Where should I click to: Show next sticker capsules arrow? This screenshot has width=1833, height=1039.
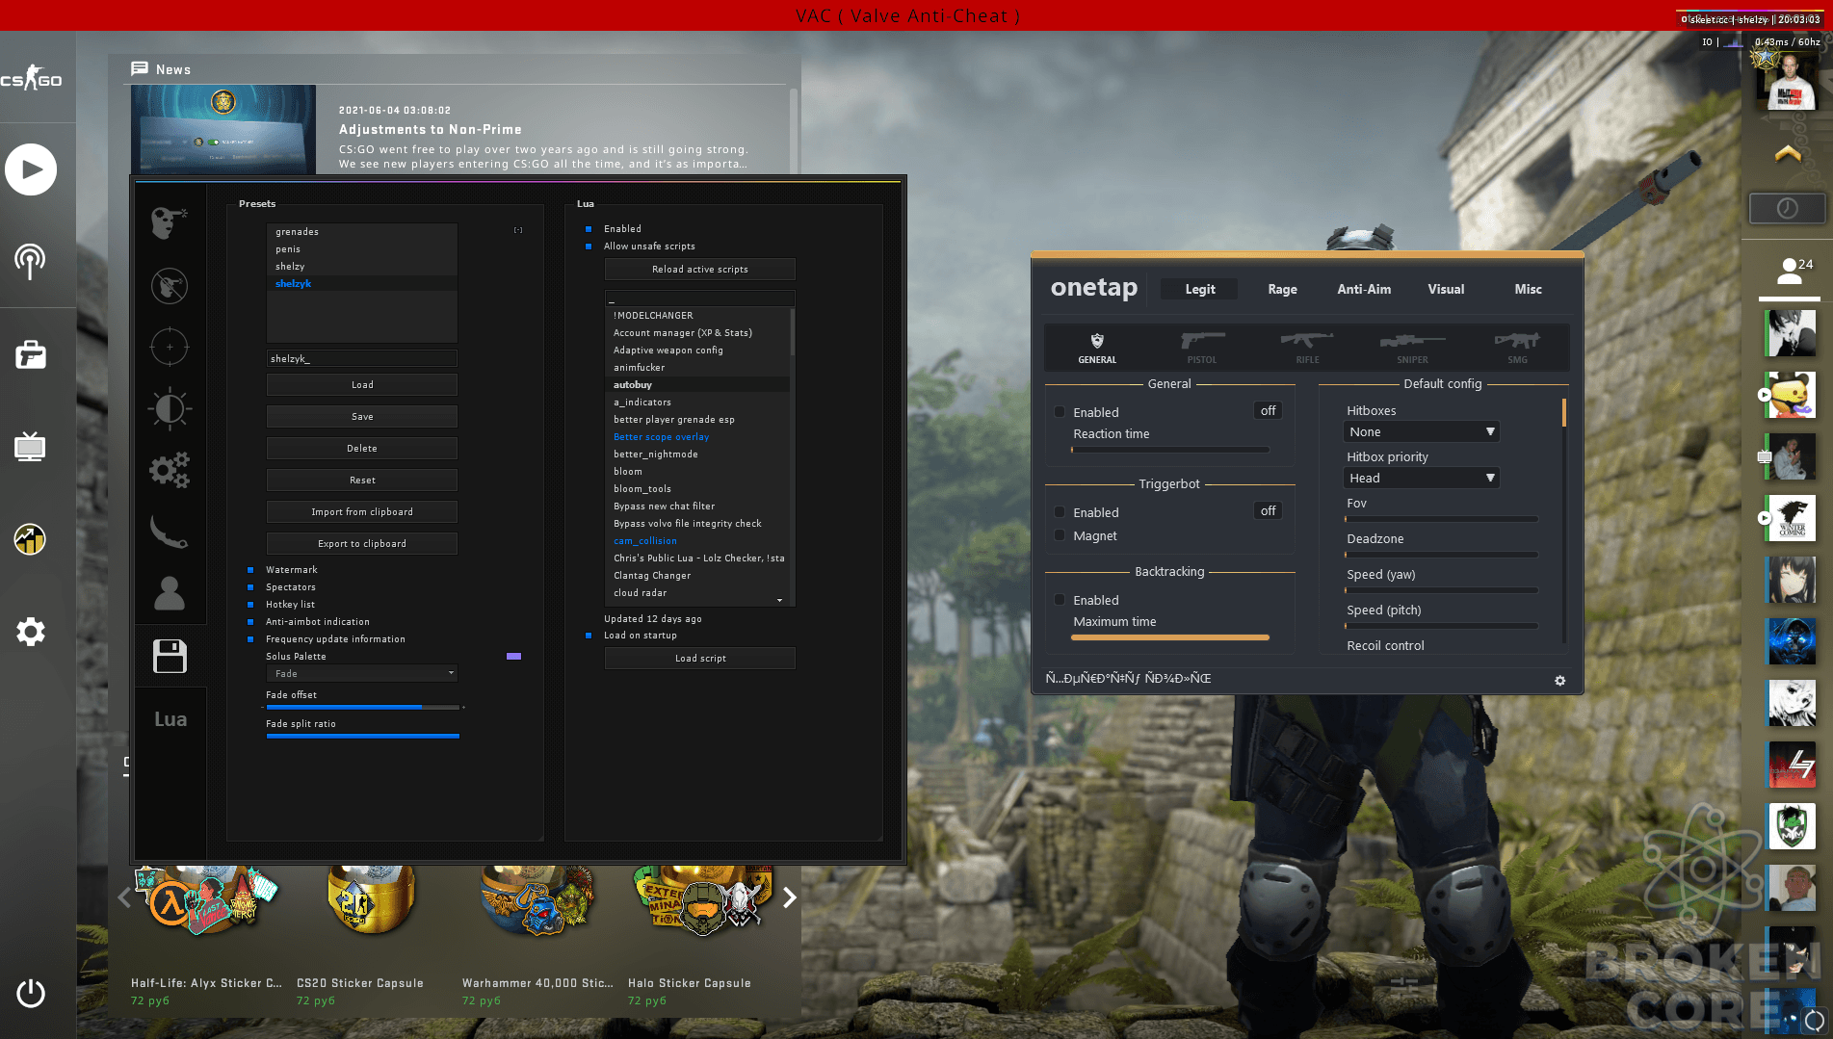pos(790,897)
